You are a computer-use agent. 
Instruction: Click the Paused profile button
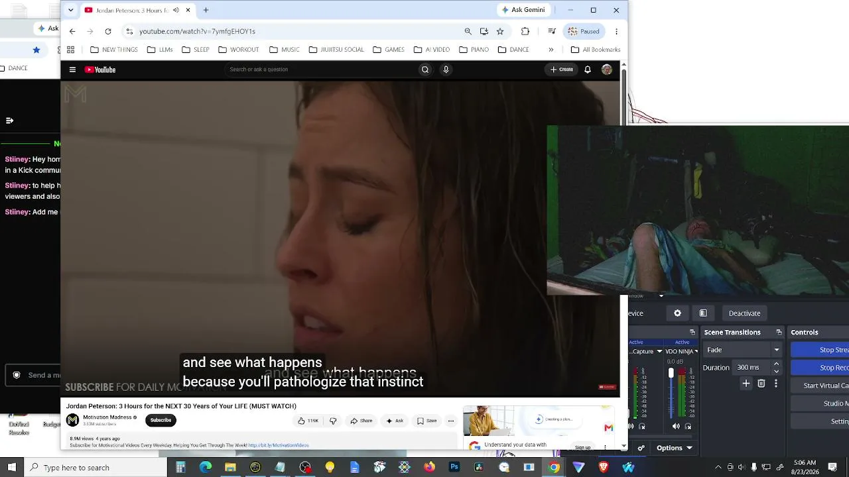coord(584,31)
